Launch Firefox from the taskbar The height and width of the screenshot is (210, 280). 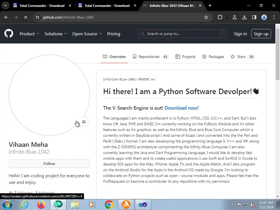tap(41, 205)
